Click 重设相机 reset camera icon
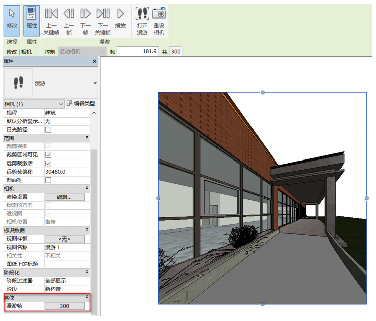The width and height of the screenshot is (376, 321). (159, 18)
